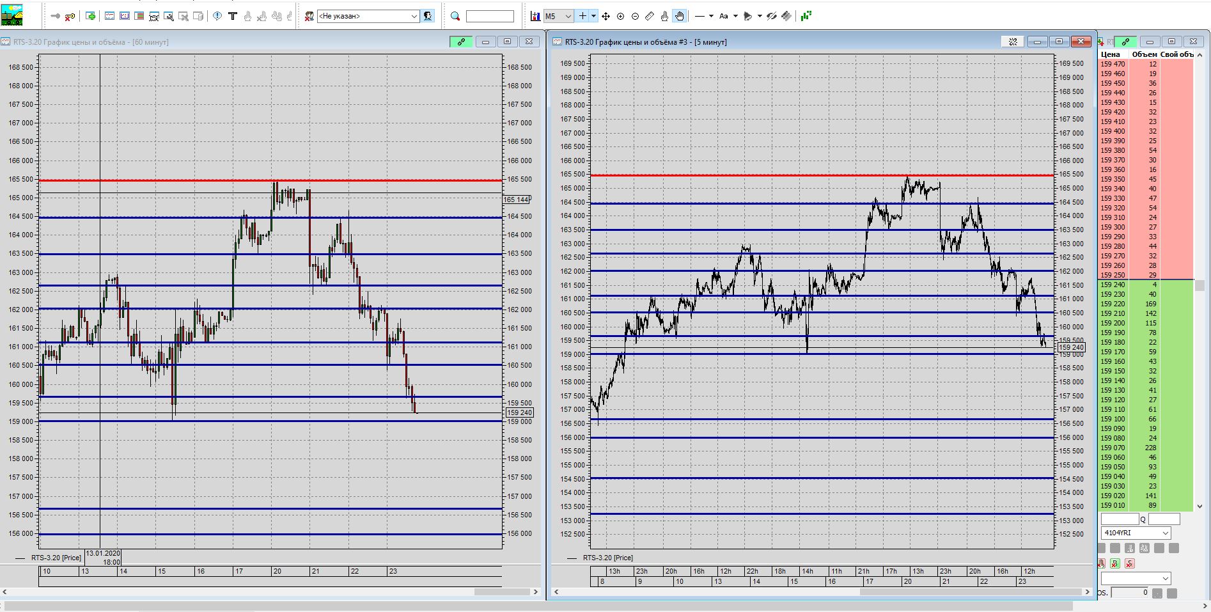Click the bid row at price 159 220
The width and height of the screenshot is (1211, 612).
pyautogui.click(x=1146, y=304)
